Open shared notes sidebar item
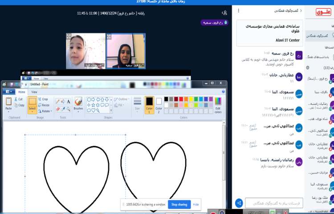The image size is (334, 214). [x=320, y=57]
